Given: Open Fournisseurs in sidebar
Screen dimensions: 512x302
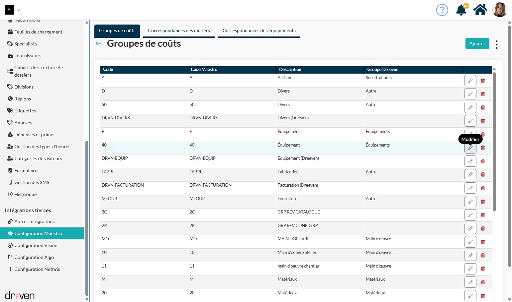Looking at the screenshot, I should pos(42,56).
